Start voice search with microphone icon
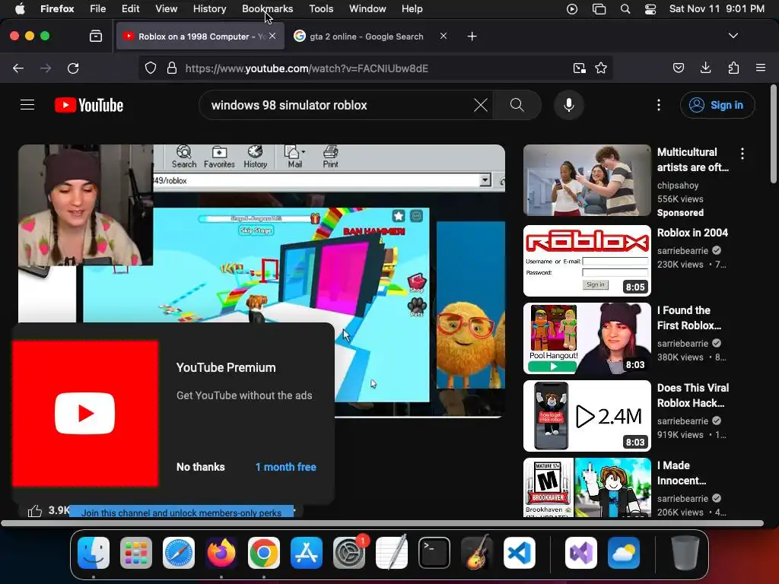This screenshot has height=584, width=779. click(x=569, y=105)
